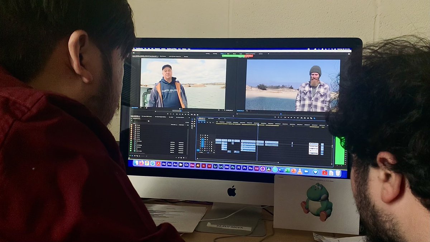Switch to the Editing workspace tab
This screenshot has height=242, width=430.
coord(222,53)
